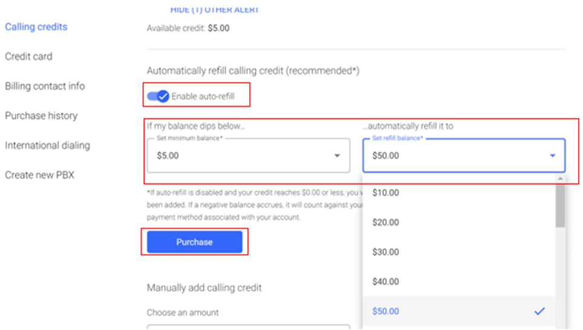583x330 pixels.
Task: Click the checkmark next to $50.00 option
Action: [x=539, y=311]
